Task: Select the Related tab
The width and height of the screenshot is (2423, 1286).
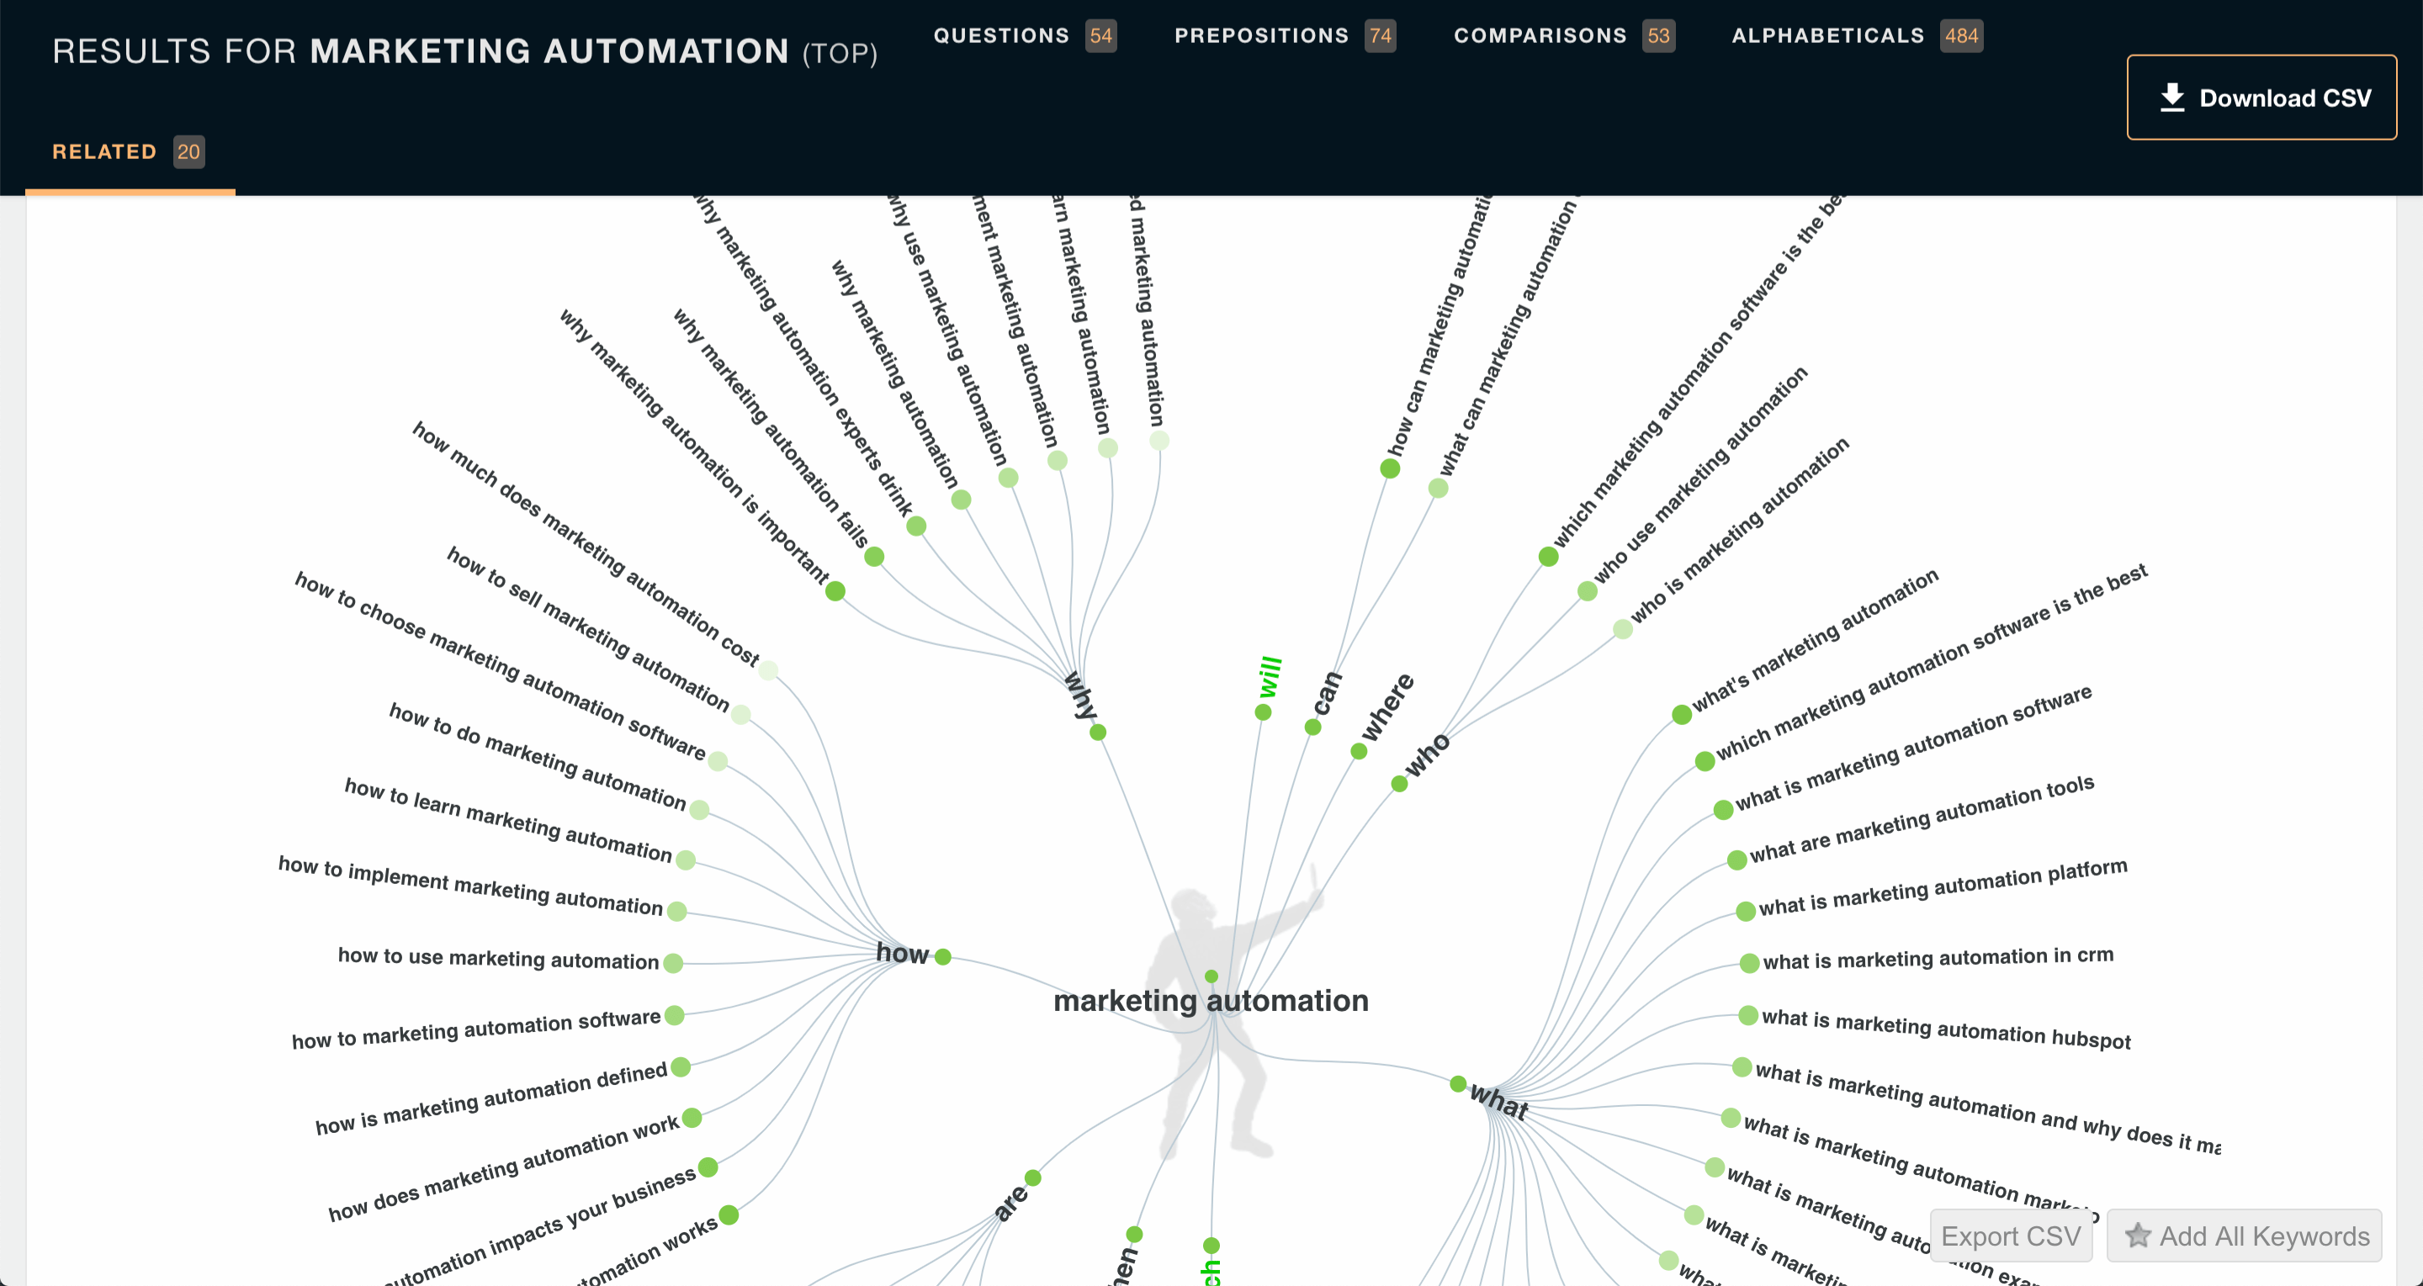Action: pos(129,151)
